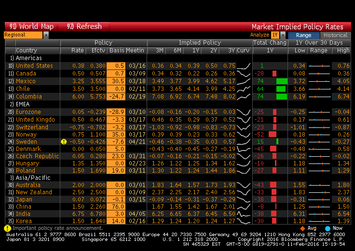Select the Canada country row
Screen dimensions: 355x251
point(177,74)
